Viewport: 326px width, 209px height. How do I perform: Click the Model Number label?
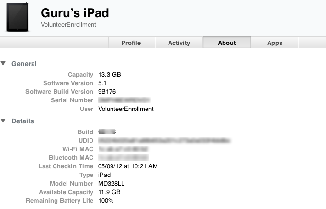coord(71,184)
